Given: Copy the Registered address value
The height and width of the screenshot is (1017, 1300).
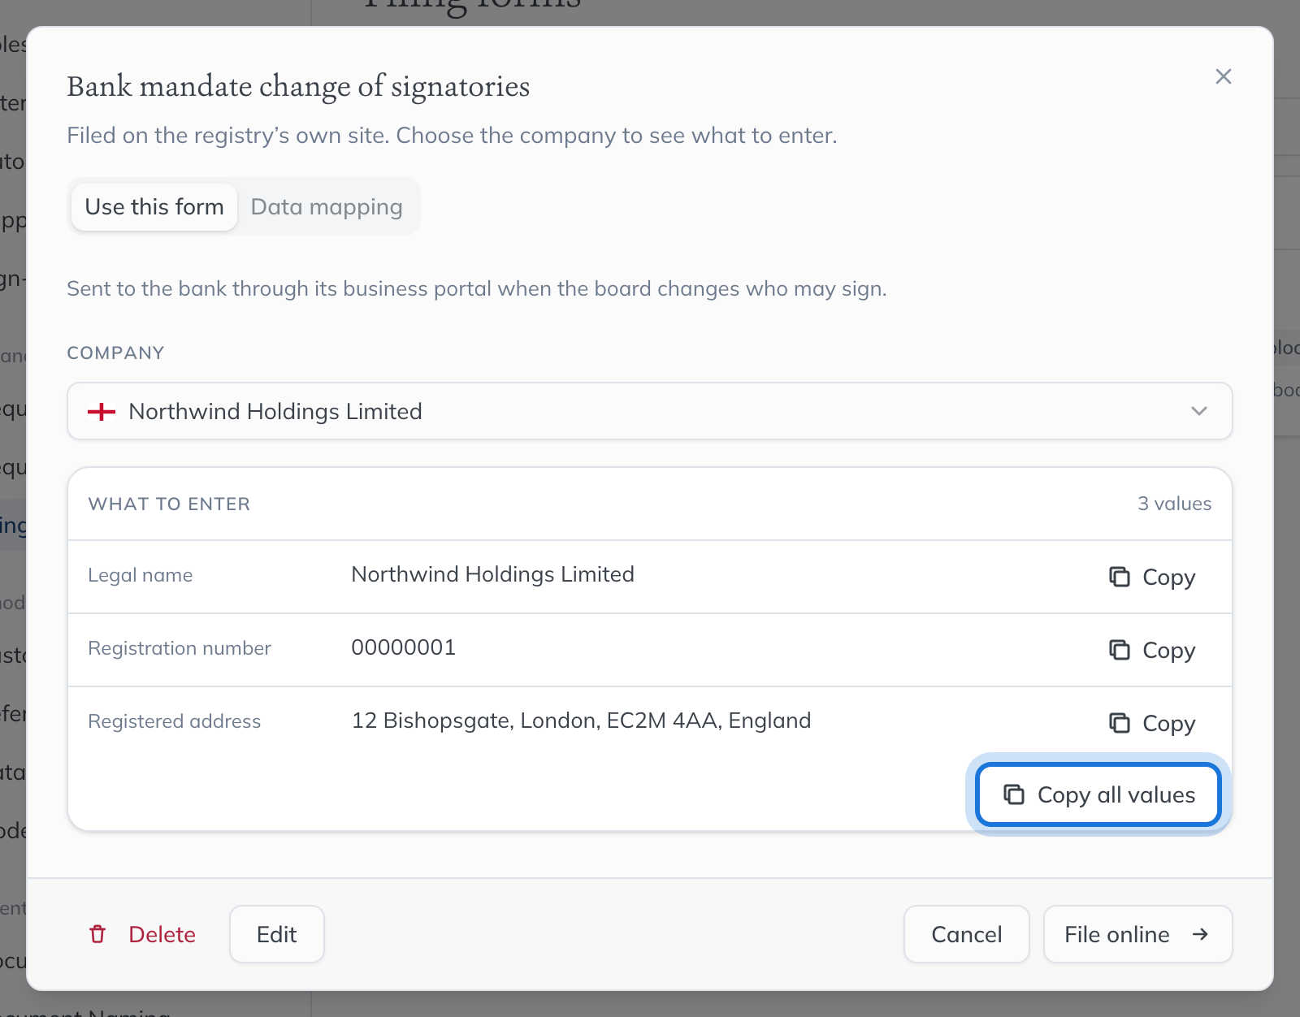Looking at the screenshot, I should tap(1152, 723).
